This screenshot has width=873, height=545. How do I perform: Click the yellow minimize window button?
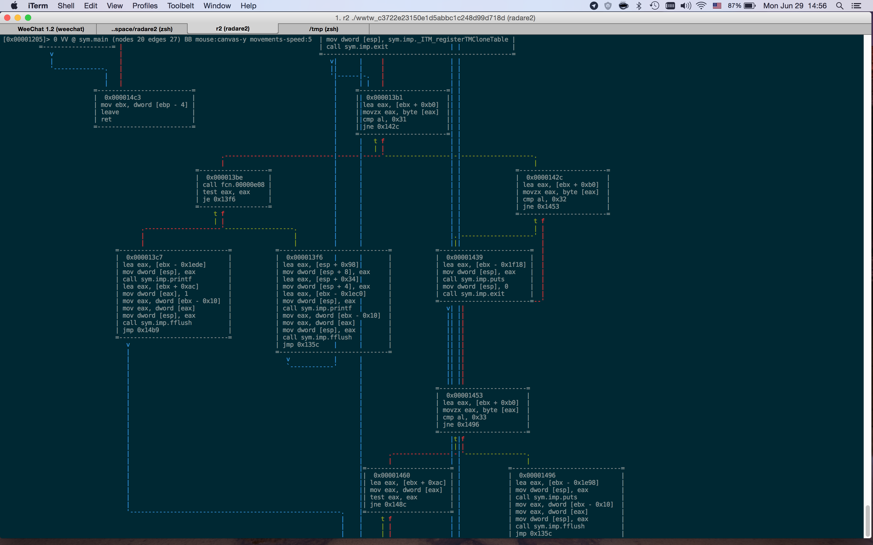(x=18, y=18)
